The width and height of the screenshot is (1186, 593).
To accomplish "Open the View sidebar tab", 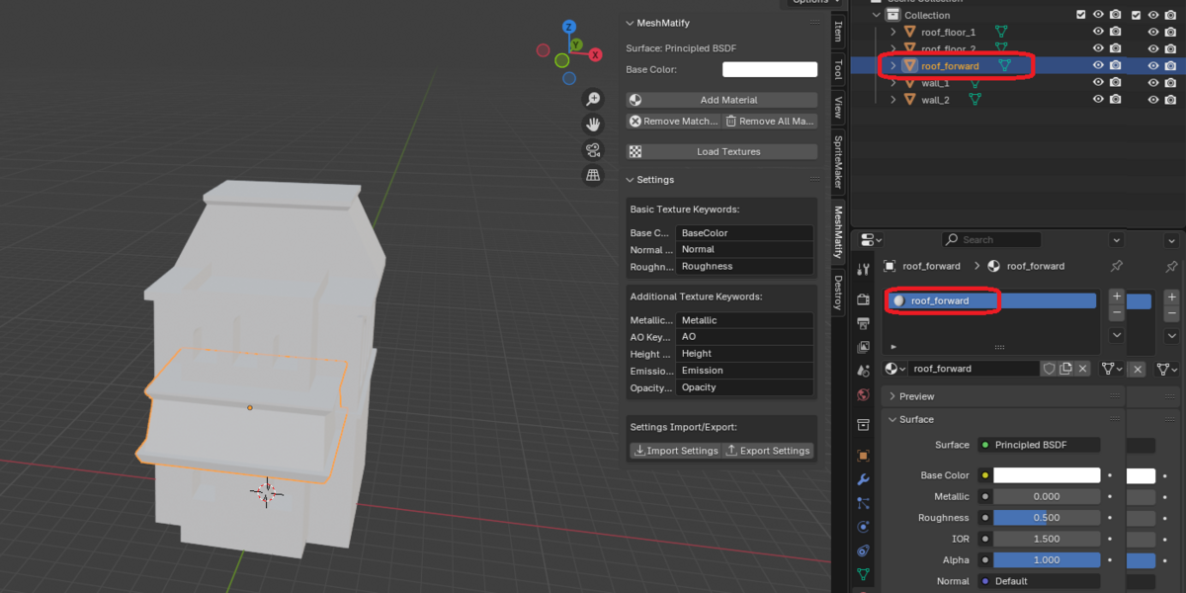I will click(x=838, y=108).
